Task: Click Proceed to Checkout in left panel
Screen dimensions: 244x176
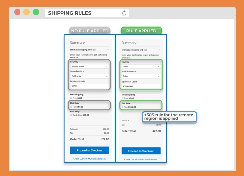Action: click(x=90, y=150)
